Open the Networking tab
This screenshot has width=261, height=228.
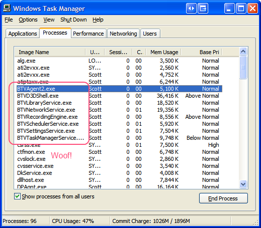coord(123,34)
